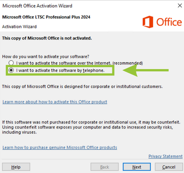Click the counterfeit software warning paragraph

click(x=91, y=127)
